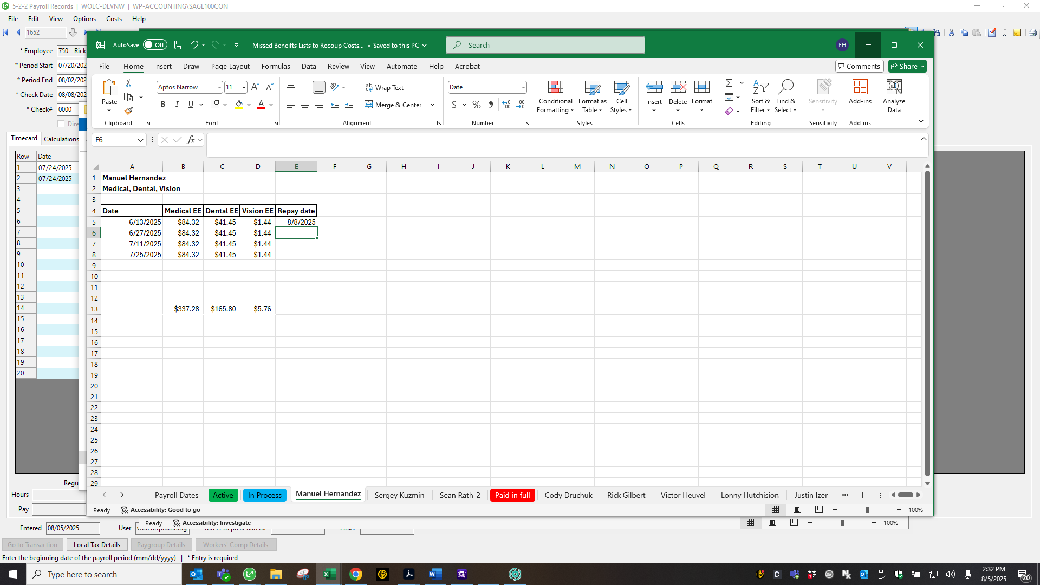Image resolution: width=1040 pixels, height=585 pixels.
Task: Increase indent in Alignment group
Action: pyautogui.click(x=349, y=105)
